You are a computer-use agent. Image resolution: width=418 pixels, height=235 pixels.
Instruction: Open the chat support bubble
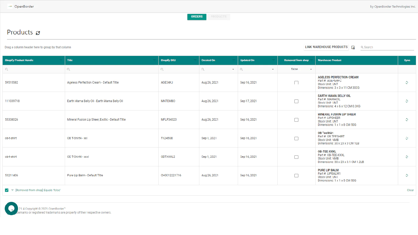click(11, 208)
